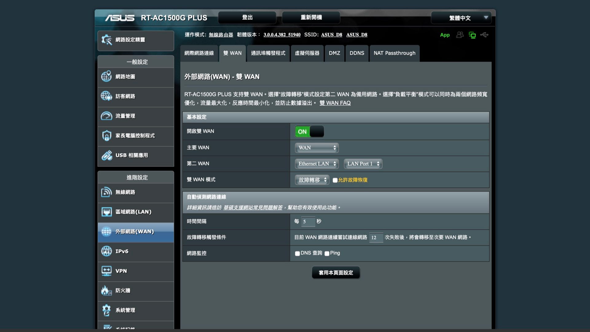Screen dimensions: 590x332
Task: Open the 主要 WAN dropdown
Action: pos(317,148)
